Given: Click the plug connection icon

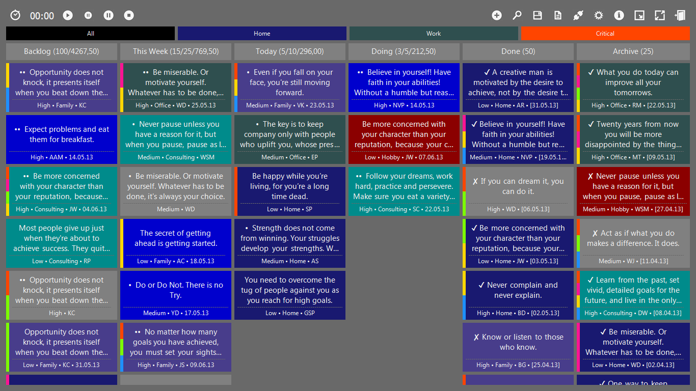Looking at the screenshot, I should click(578, 15).
